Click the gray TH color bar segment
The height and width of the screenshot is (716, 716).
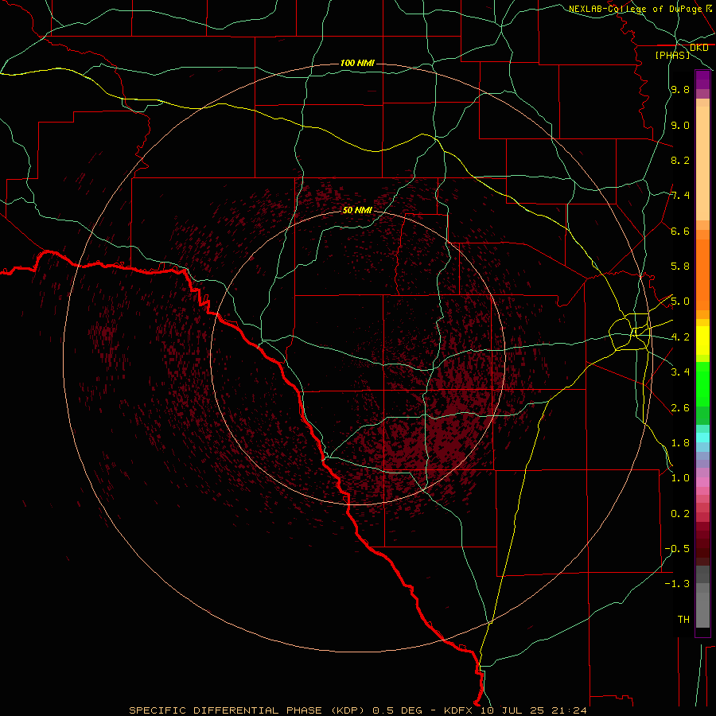tap(702, 609)
